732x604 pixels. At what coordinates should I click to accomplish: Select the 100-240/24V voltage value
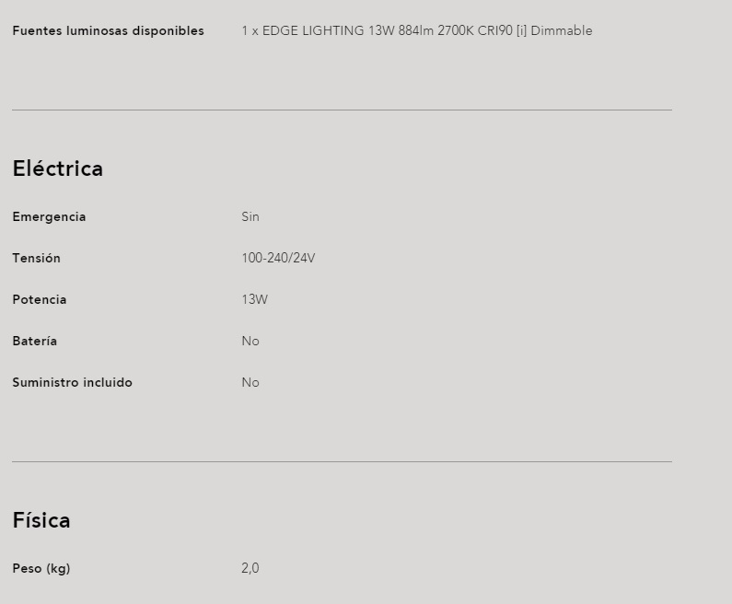pyautogui.click(x=278, y=258)
